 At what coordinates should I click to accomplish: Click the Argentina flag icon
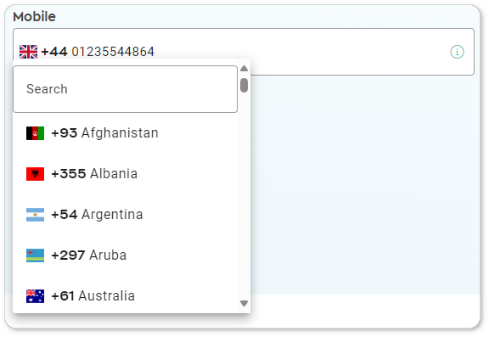tap(36, 215)
